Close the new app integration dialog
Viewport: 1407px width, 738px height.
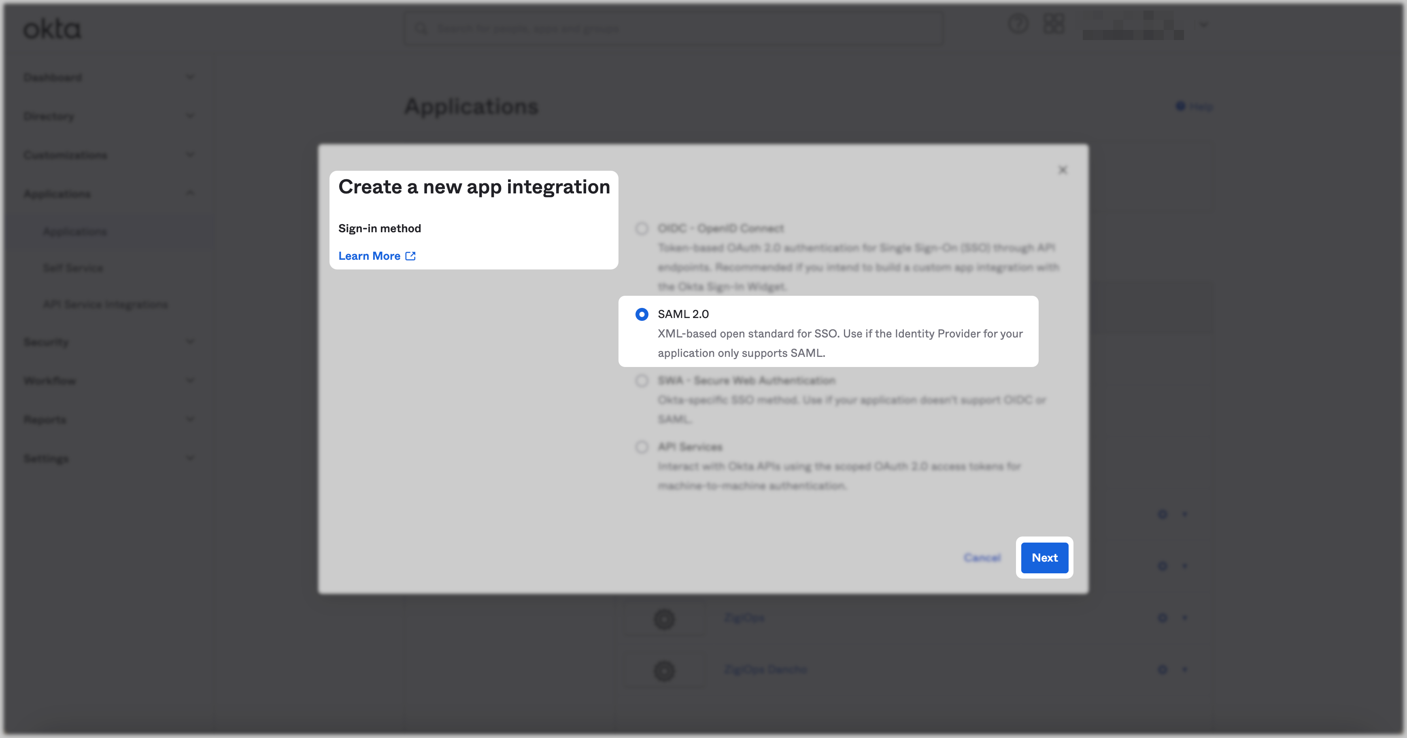pyautogui.click(x=1063, y=170)
